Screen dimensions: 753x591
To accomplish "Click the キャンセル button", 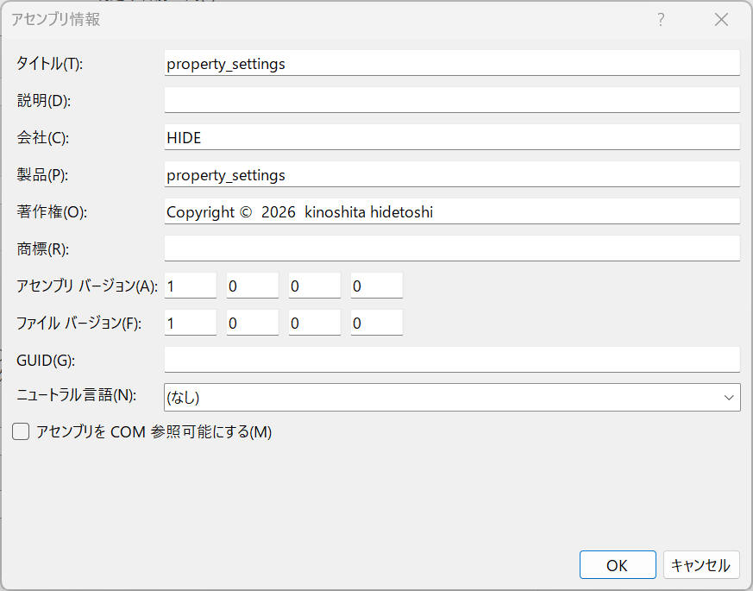I will tap(701, 565).
